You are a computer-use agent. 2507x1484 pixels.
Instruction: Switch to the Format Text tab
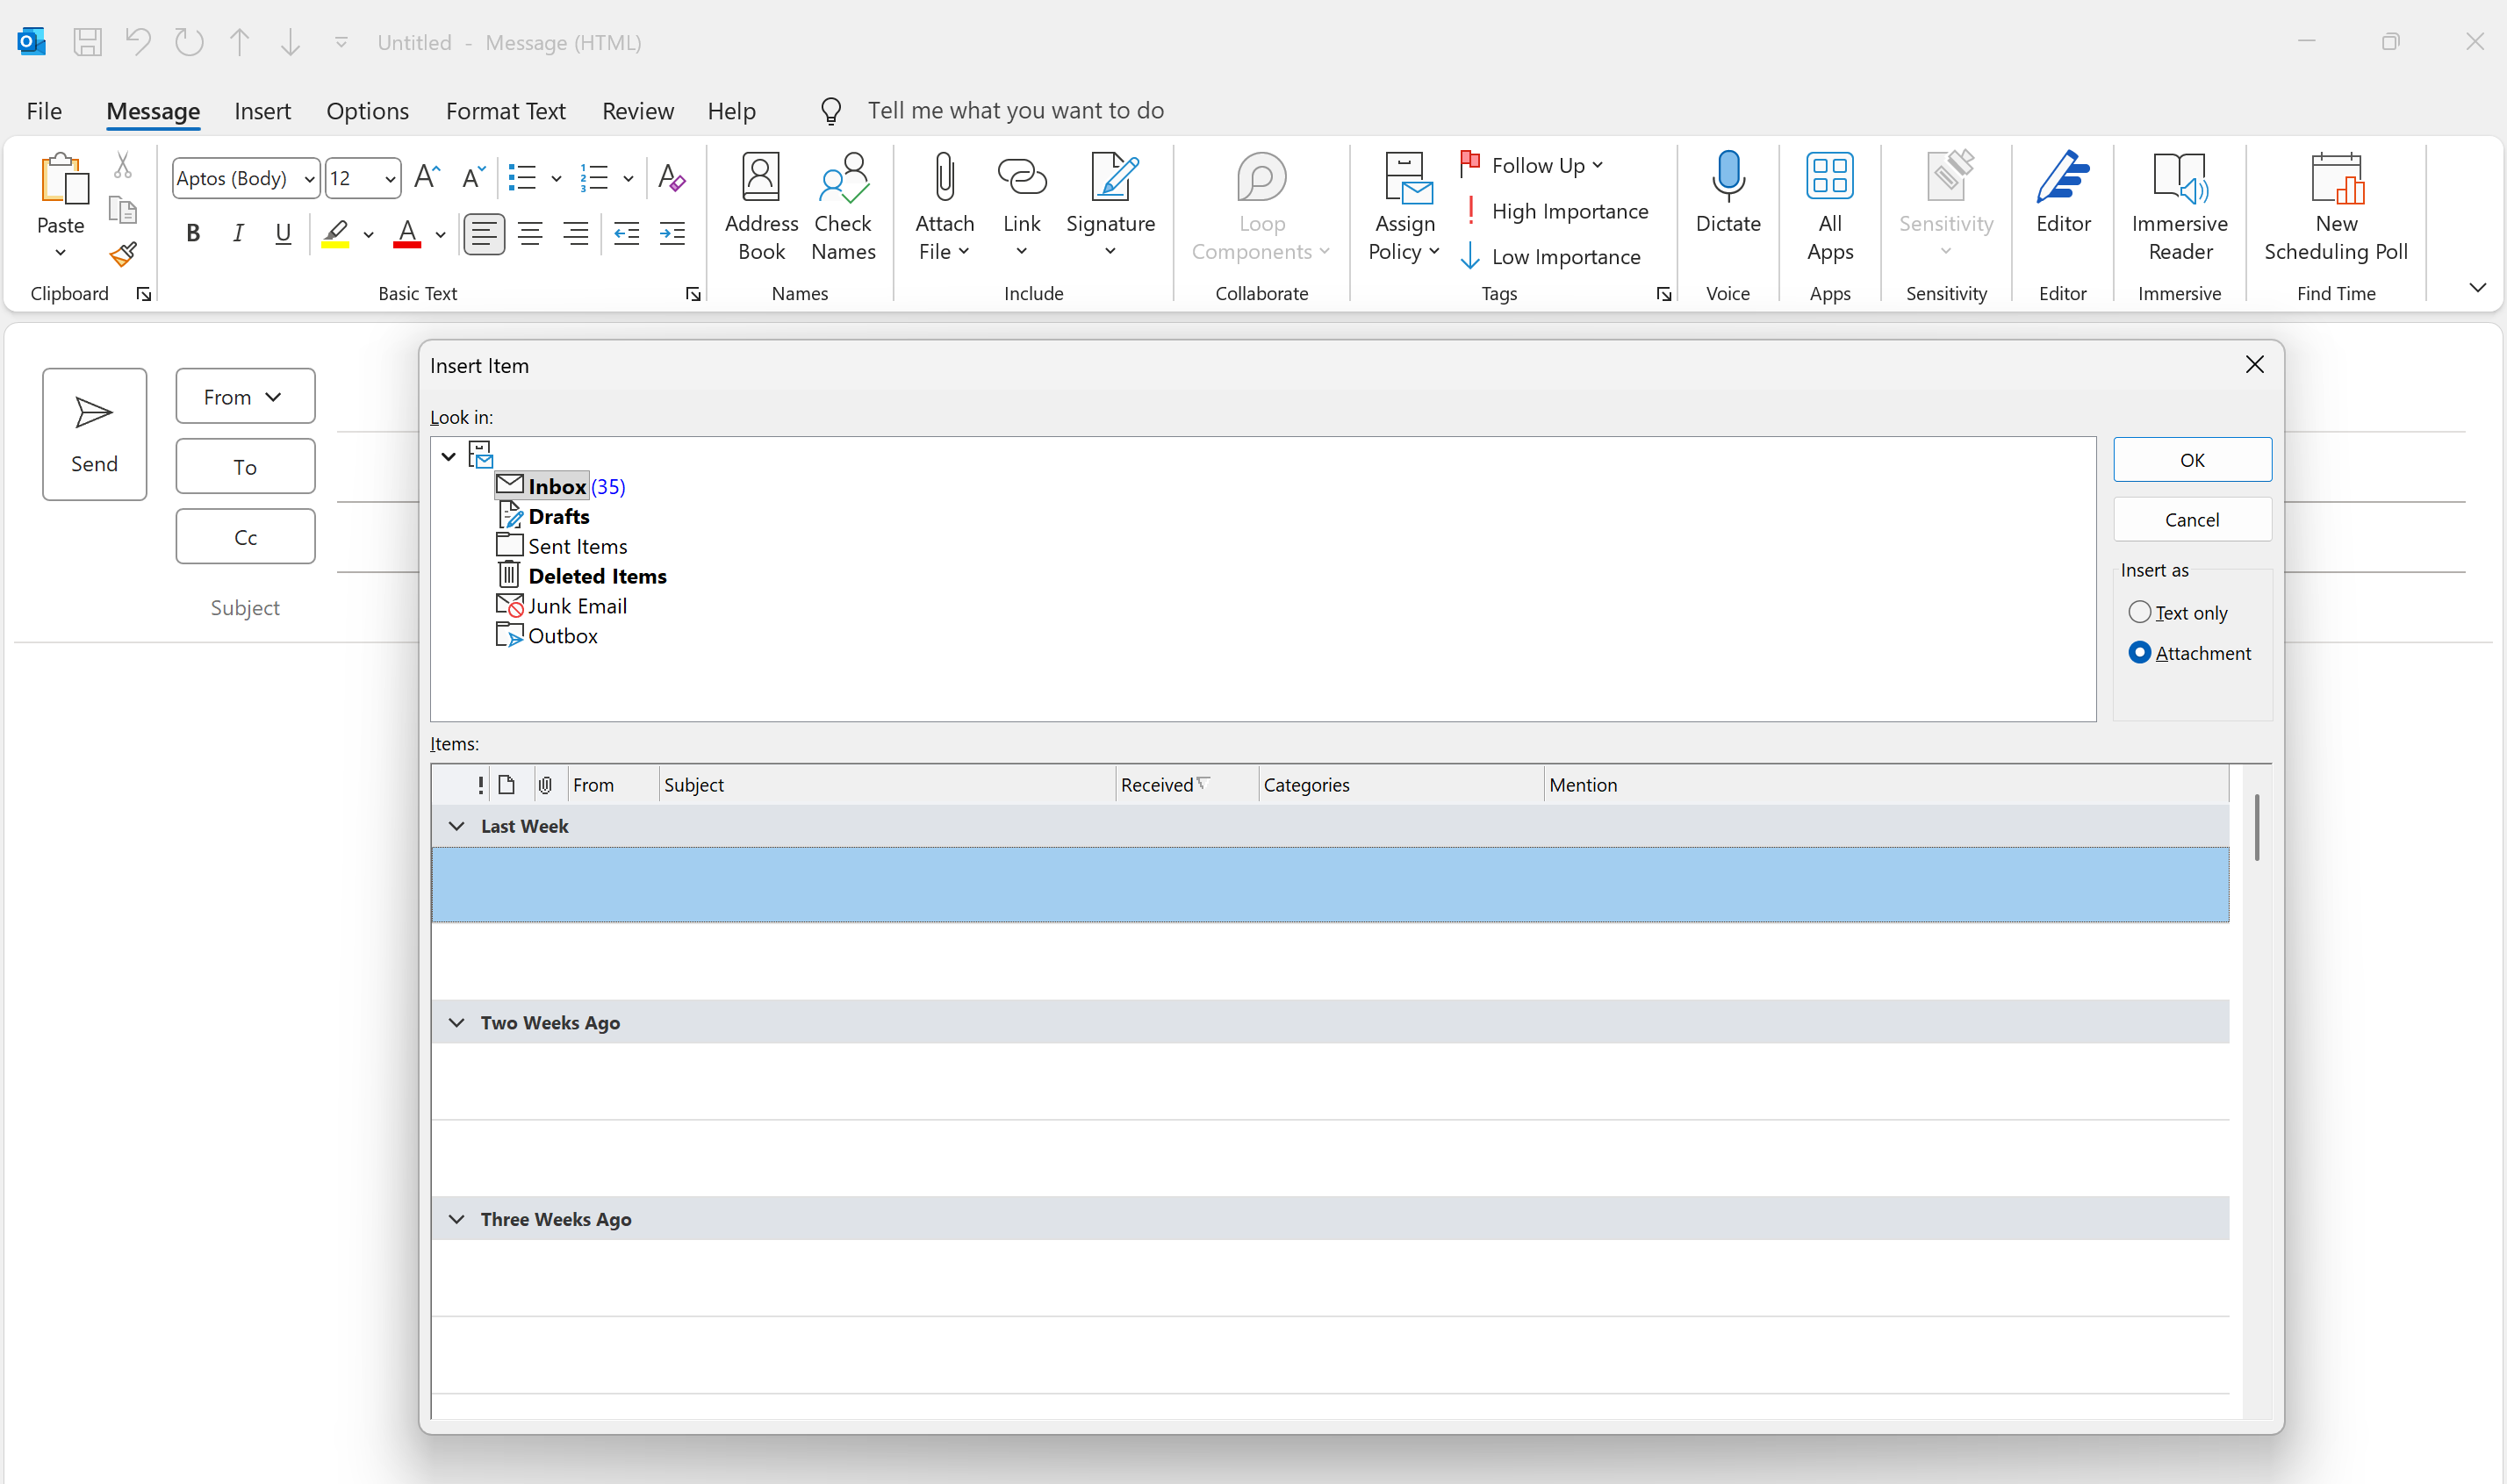pyautogui.click(x=505, y=111)
